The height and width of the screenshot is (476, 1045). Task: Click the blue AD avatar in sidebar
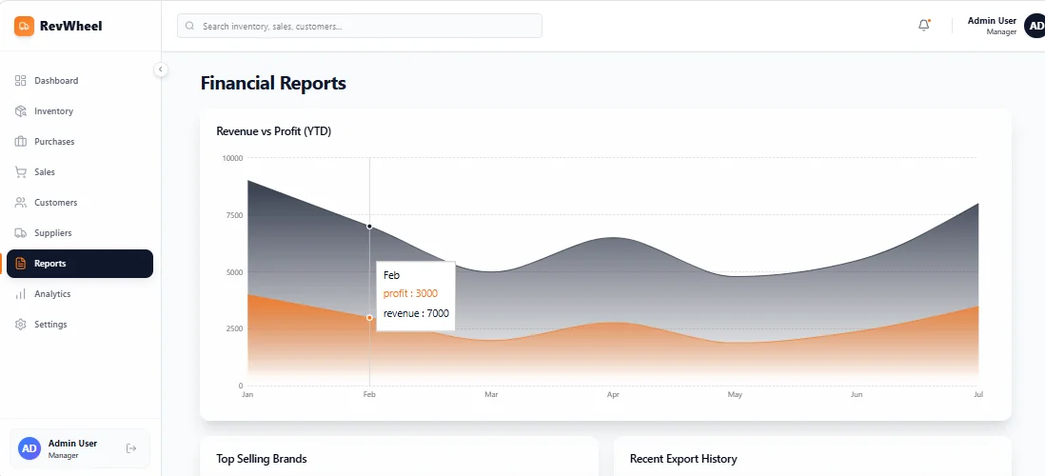click(x=30, y=448)
